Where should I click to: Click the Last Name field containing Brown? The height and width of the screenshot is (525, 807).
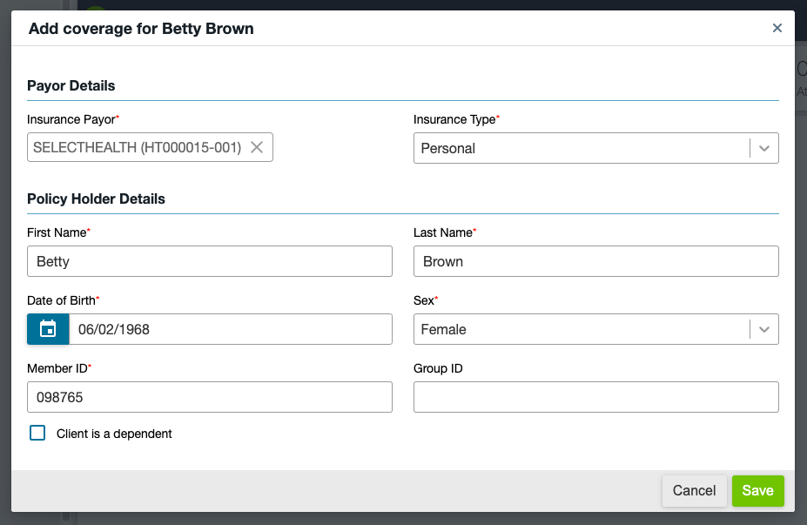[x=595, y=261]
